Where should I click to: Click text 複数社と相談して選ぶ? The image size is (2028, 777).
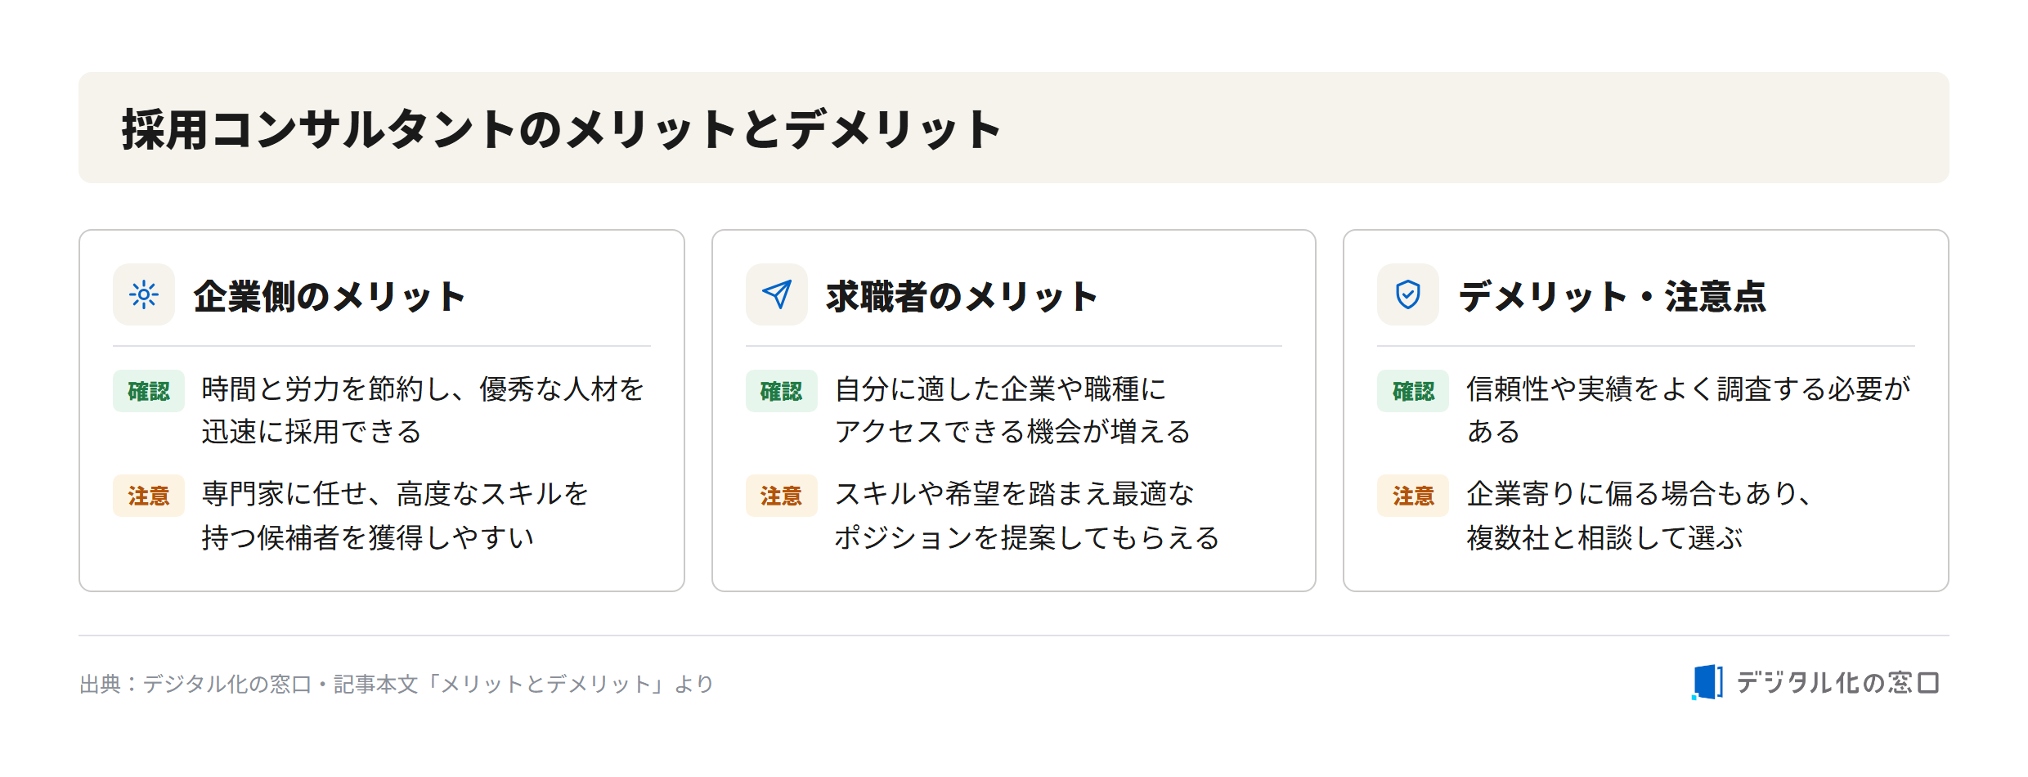coord(1604,538)
